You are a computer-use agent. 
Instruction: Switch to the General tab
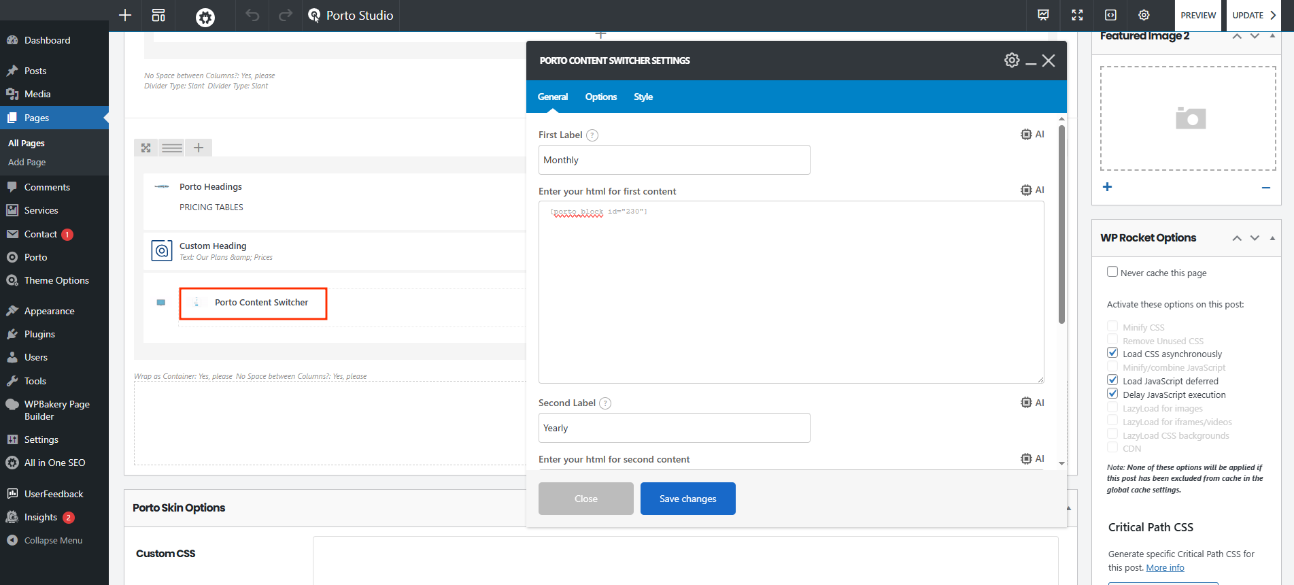coord(553,97)
